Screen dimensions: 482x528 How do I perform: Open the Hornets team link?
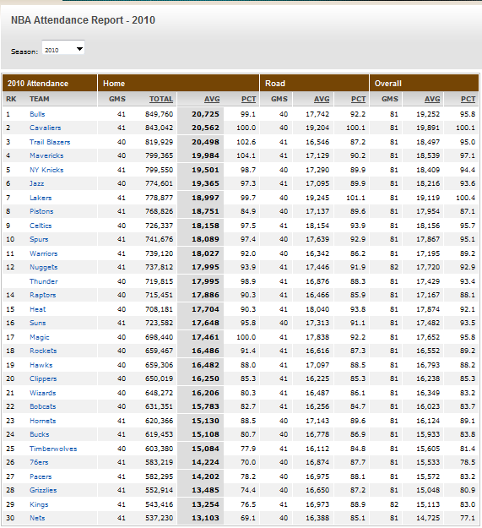tap(43, 421)
